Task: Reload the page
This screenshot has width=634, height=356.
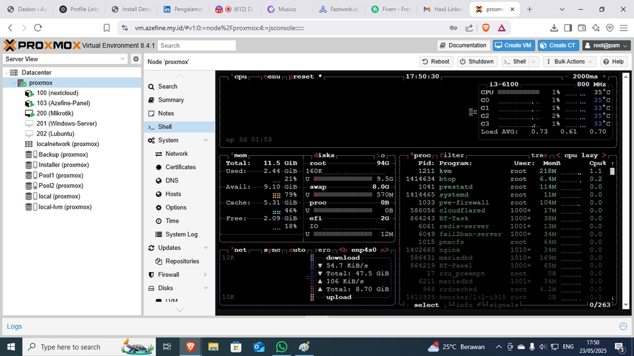Action: pyautogui.click(x=38, y=28)
